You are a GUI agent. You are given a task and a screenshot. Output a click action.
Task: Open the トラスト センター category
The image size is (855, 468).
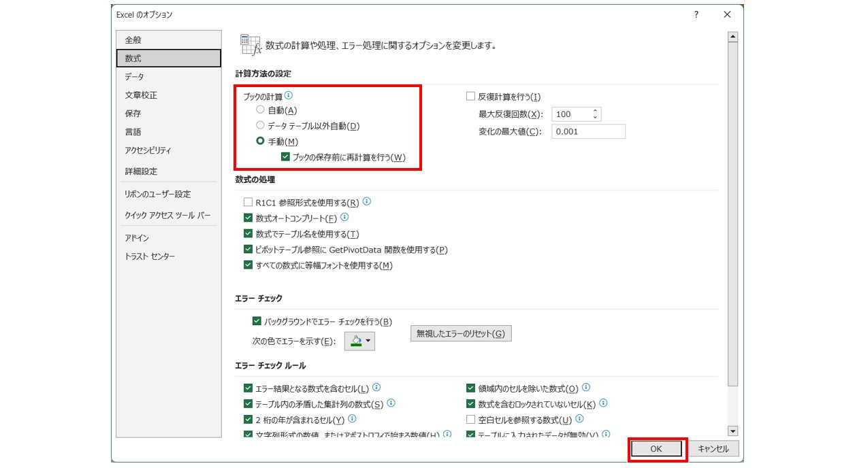(169, 256)
